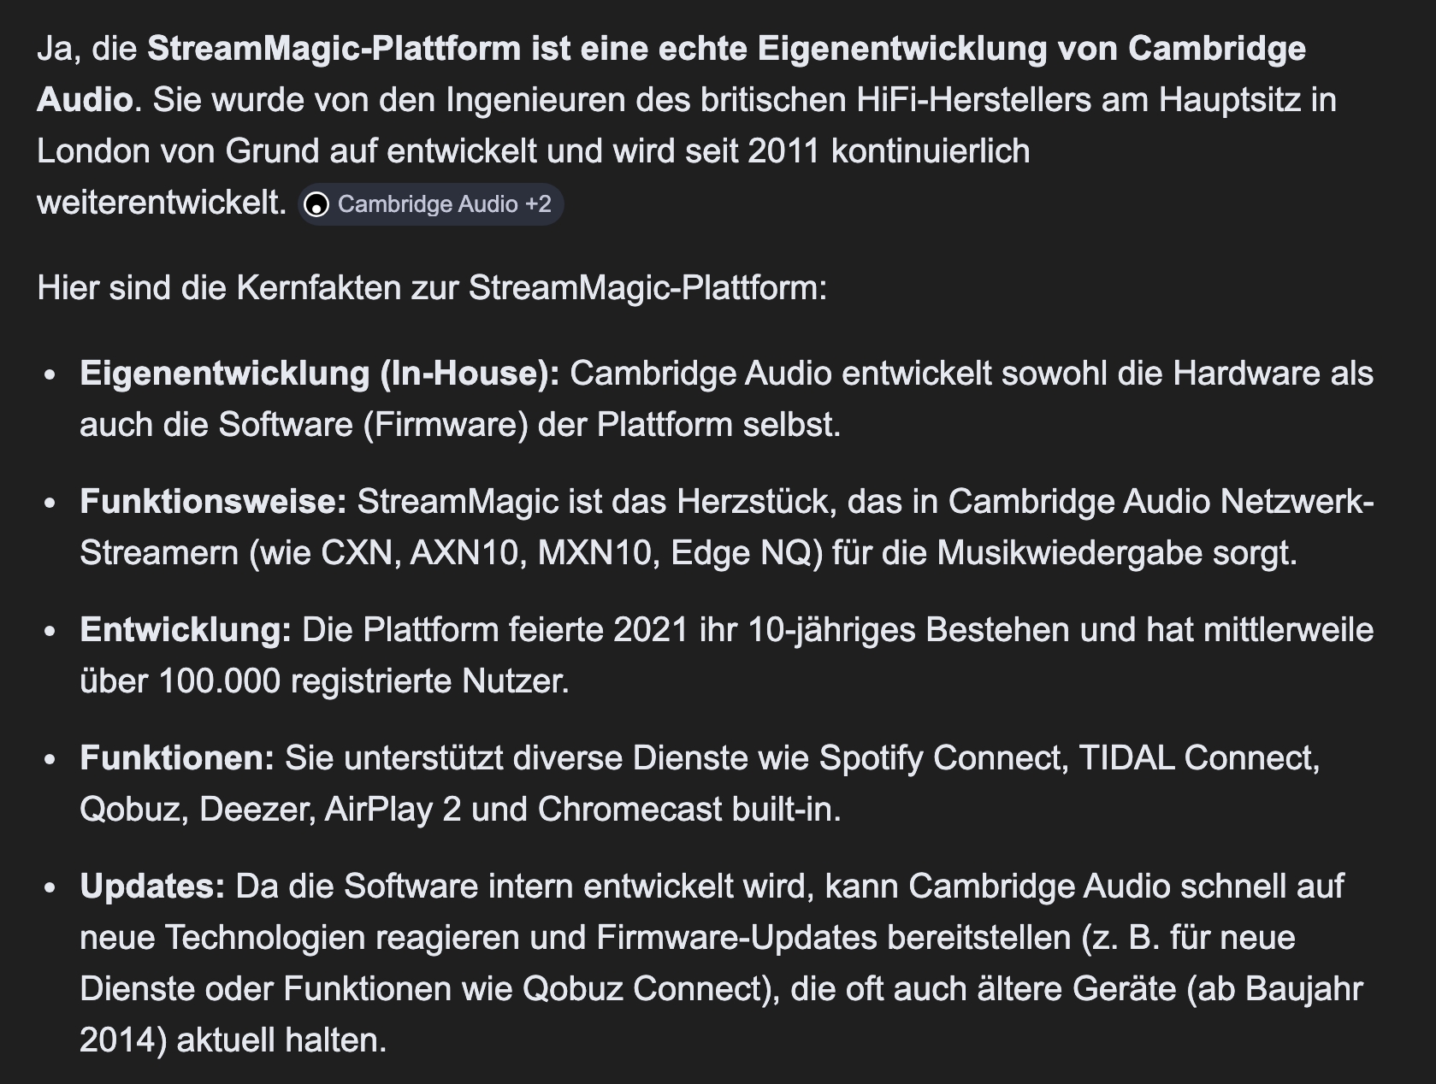Click the "AirPlay 2" text
The height and width of the screenshot is (1084, 1436).
click(393, 810)
